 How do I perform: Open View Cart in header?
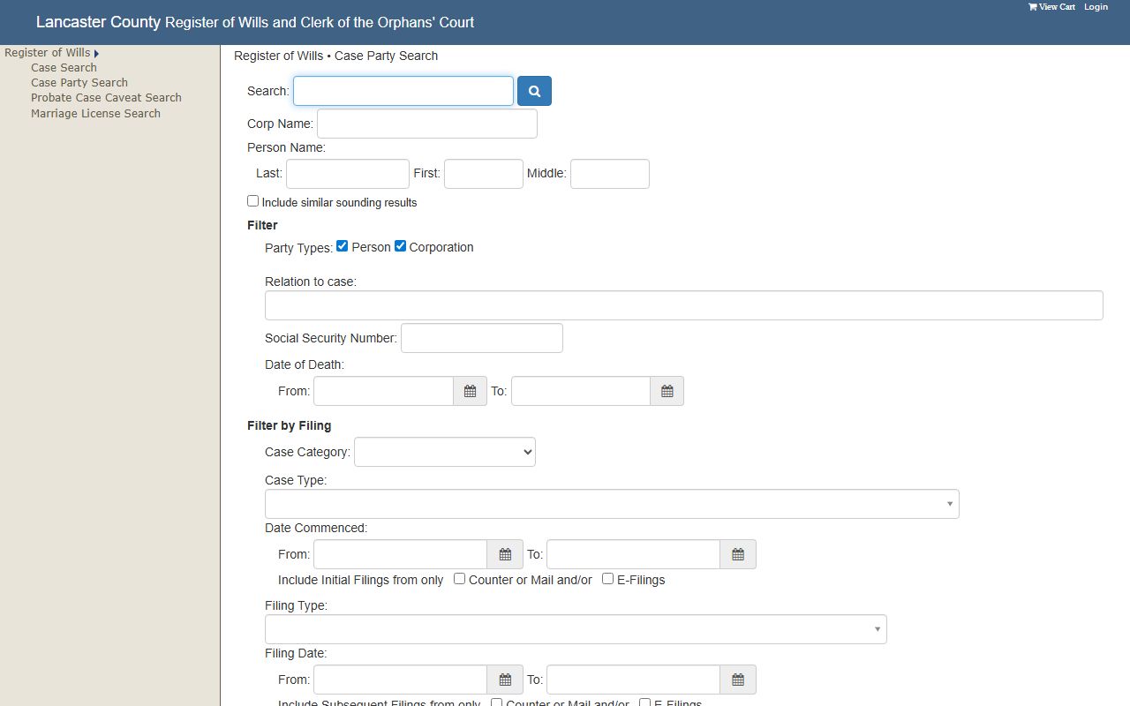1051,7
